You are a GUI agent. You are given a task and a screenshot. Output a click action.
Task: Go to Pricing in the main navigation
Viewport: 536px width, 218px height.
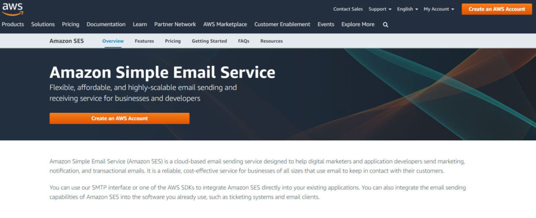tap(71, 24)
